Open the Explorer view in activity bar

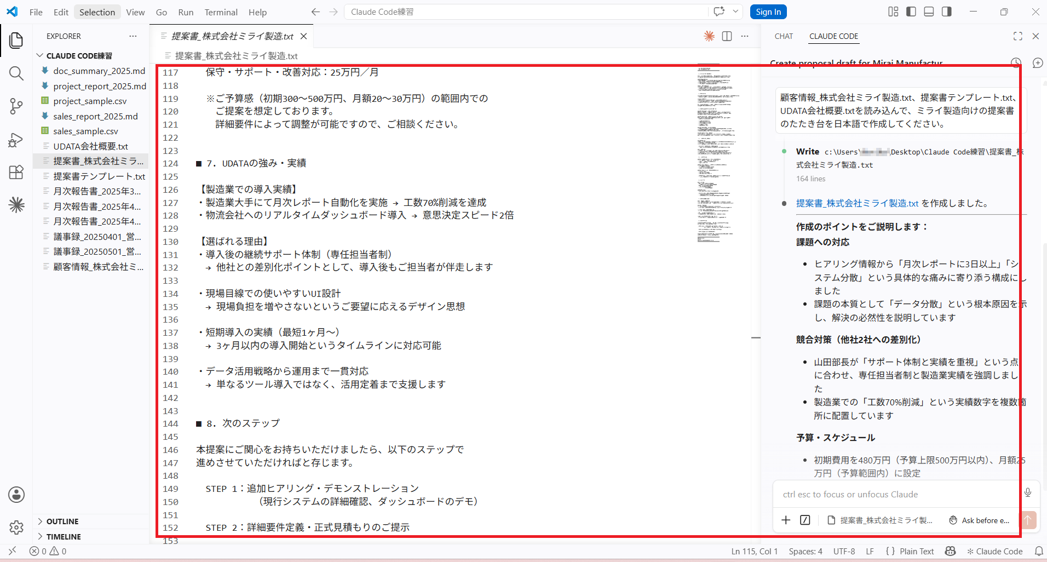coord(16,40)
